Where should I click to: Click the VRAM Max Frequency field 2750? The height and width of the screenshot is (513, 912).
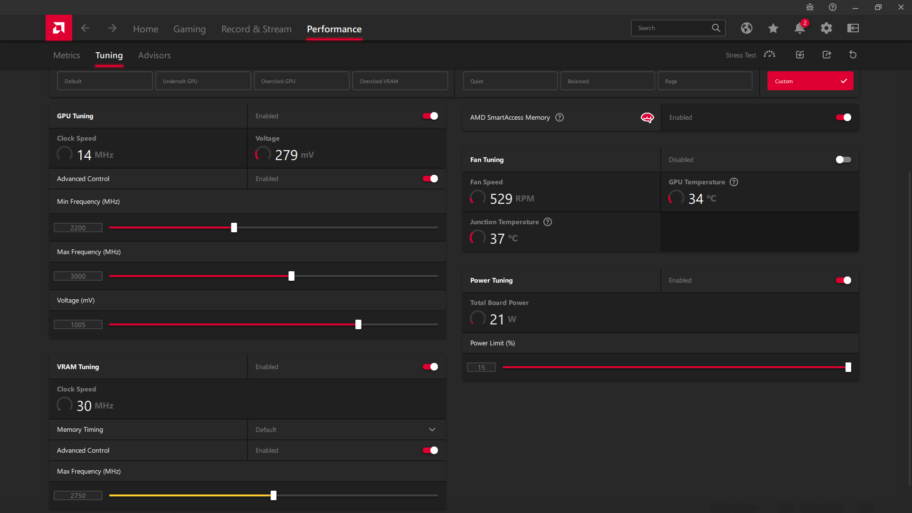[x=78, y=495]
